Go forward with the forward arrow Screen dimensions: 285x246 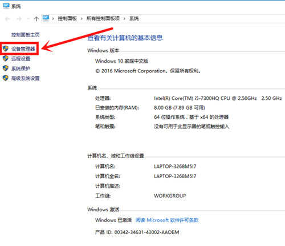(19, 19)
